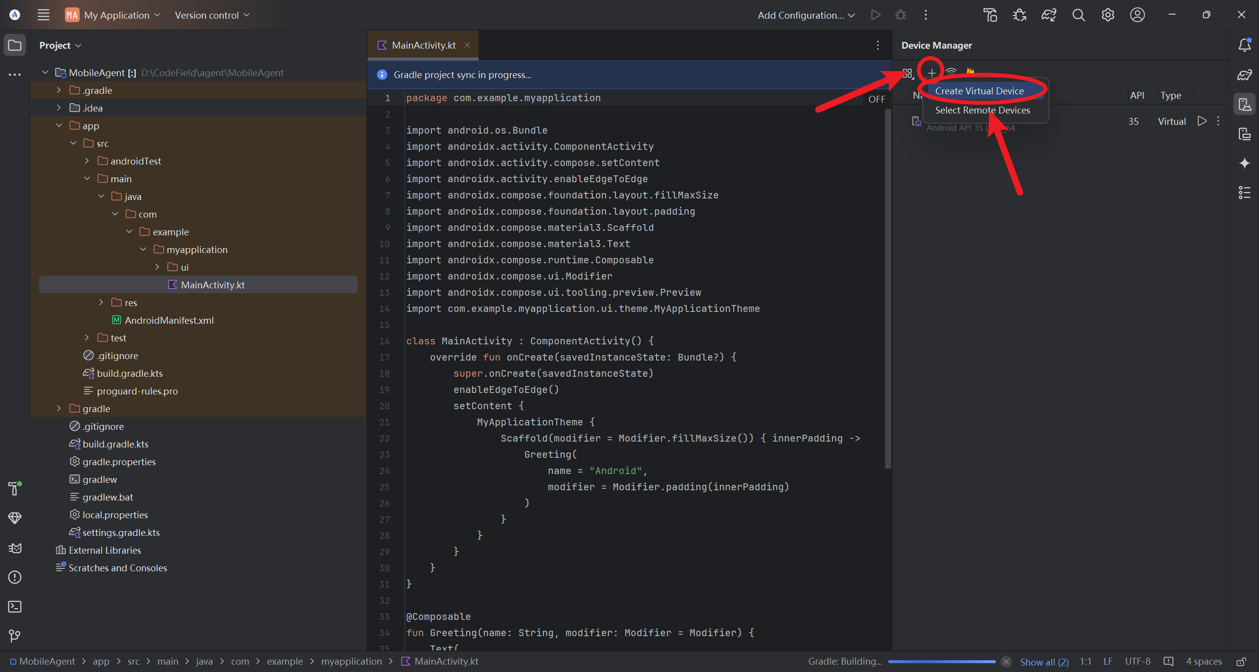This screenshot has height=672, width=1259.
Task: Click the Gradle Building progress bar
Action: click(942, 662)
